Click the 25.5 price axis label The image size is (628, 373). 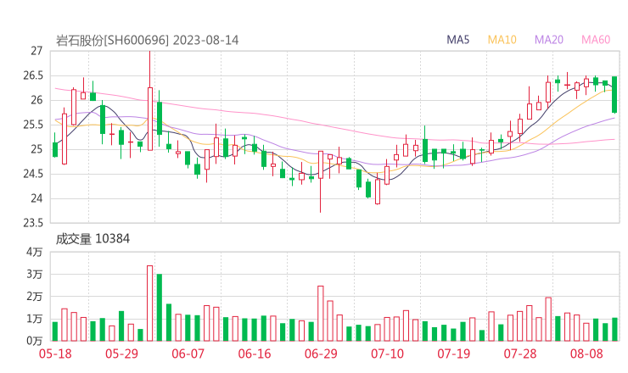(x=33, y=125)
